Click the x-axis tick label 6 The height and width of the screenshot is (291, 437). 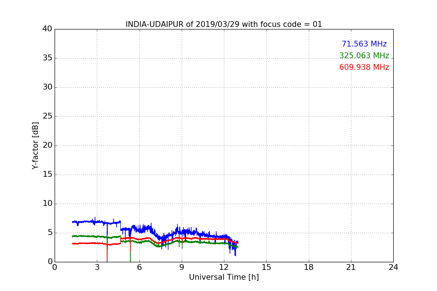(139, 267)
